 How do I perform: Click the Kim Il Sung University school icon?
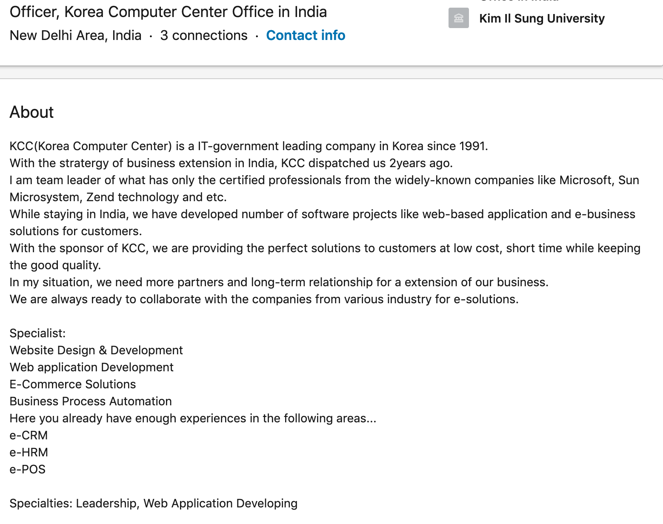458,18
